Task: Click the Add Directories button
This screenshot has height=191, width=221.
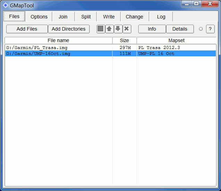Action: pos(69,29)
